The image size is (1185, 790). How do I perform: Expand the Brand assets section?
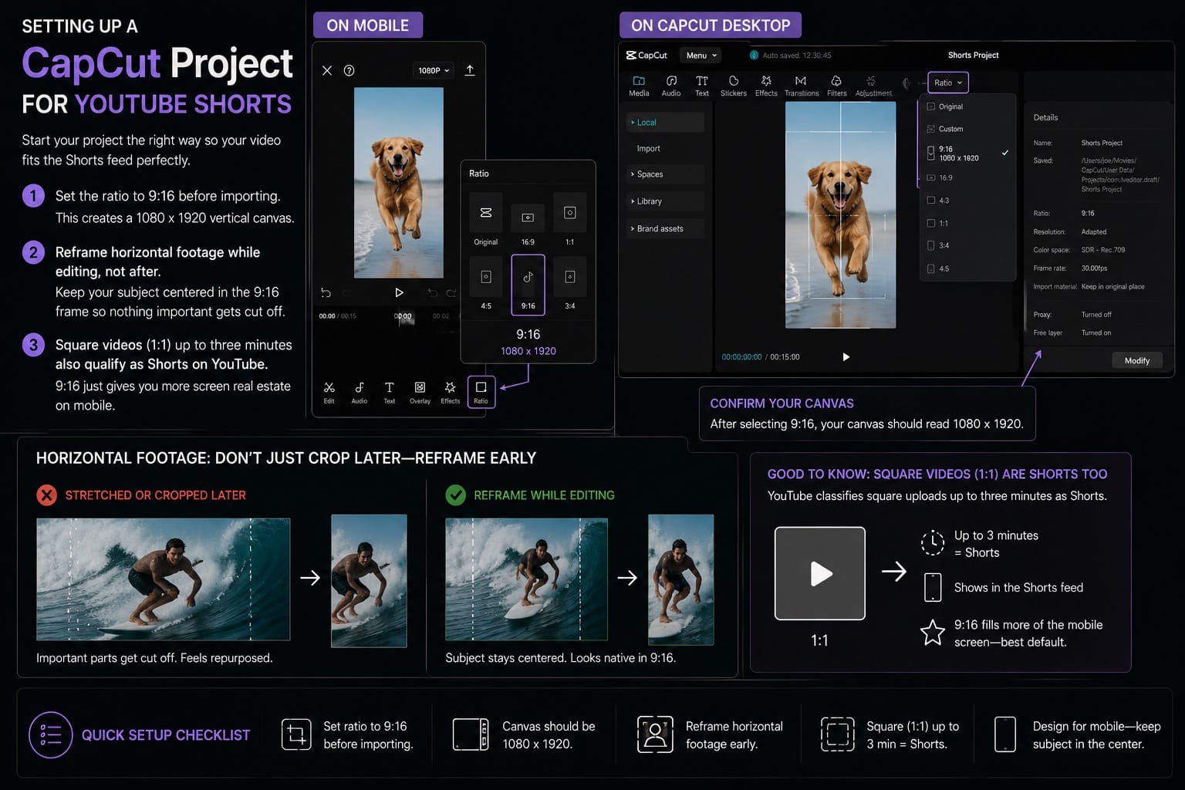click(665, 228)
